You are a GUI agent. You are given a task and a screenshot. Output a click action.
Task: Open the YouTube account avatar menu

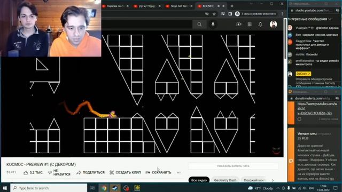coord(273,24)
